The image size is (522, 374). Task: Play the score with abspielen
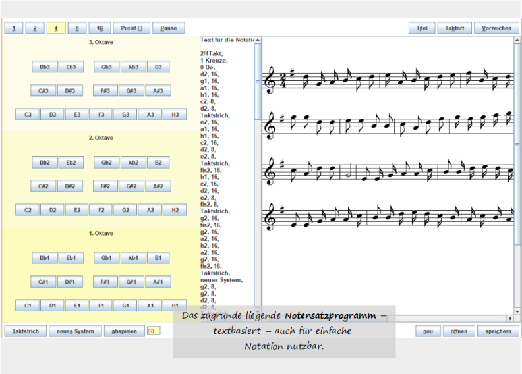pyautogui.click(x=124, y=331)
